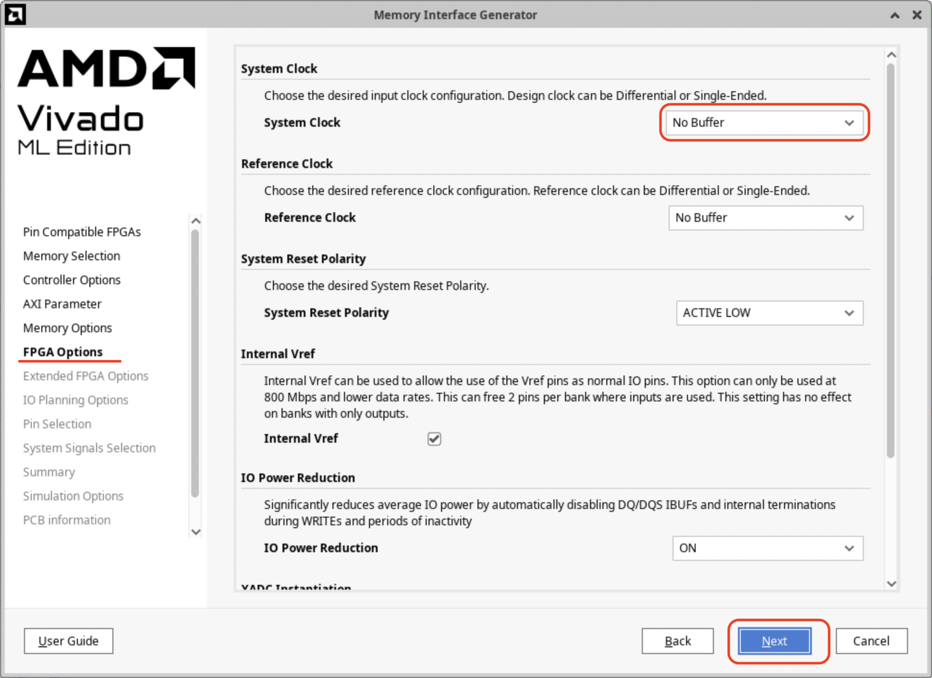The height and width of the screenshot is (678, 932).
Task: Click options panel scroll down arrow
Action: (891, 584)
